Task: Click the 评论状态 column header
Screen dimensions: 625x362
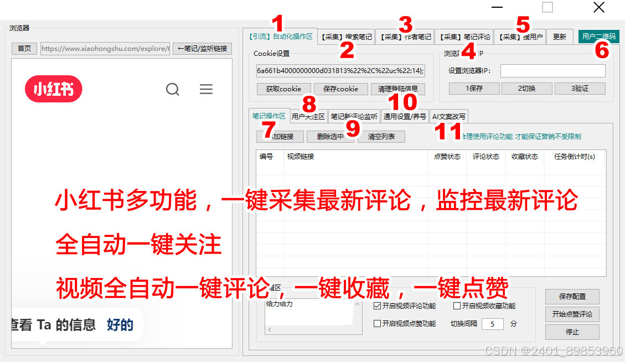Action: [x=486, y=156]
